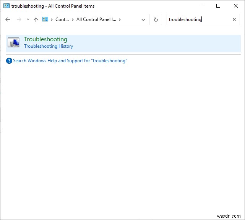The height and width of the screenshot is (220, 245).
Task: Go up one level with up arrow
Action: point(36,20)
